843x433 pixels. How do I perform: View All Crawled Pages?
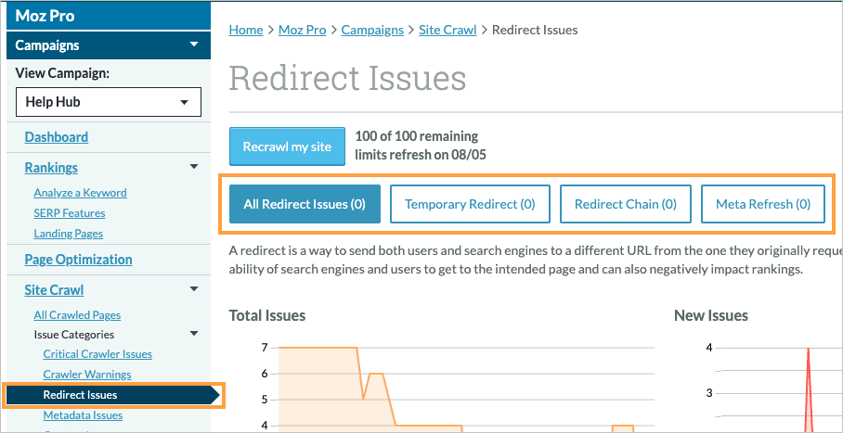(x=77, y=315)
